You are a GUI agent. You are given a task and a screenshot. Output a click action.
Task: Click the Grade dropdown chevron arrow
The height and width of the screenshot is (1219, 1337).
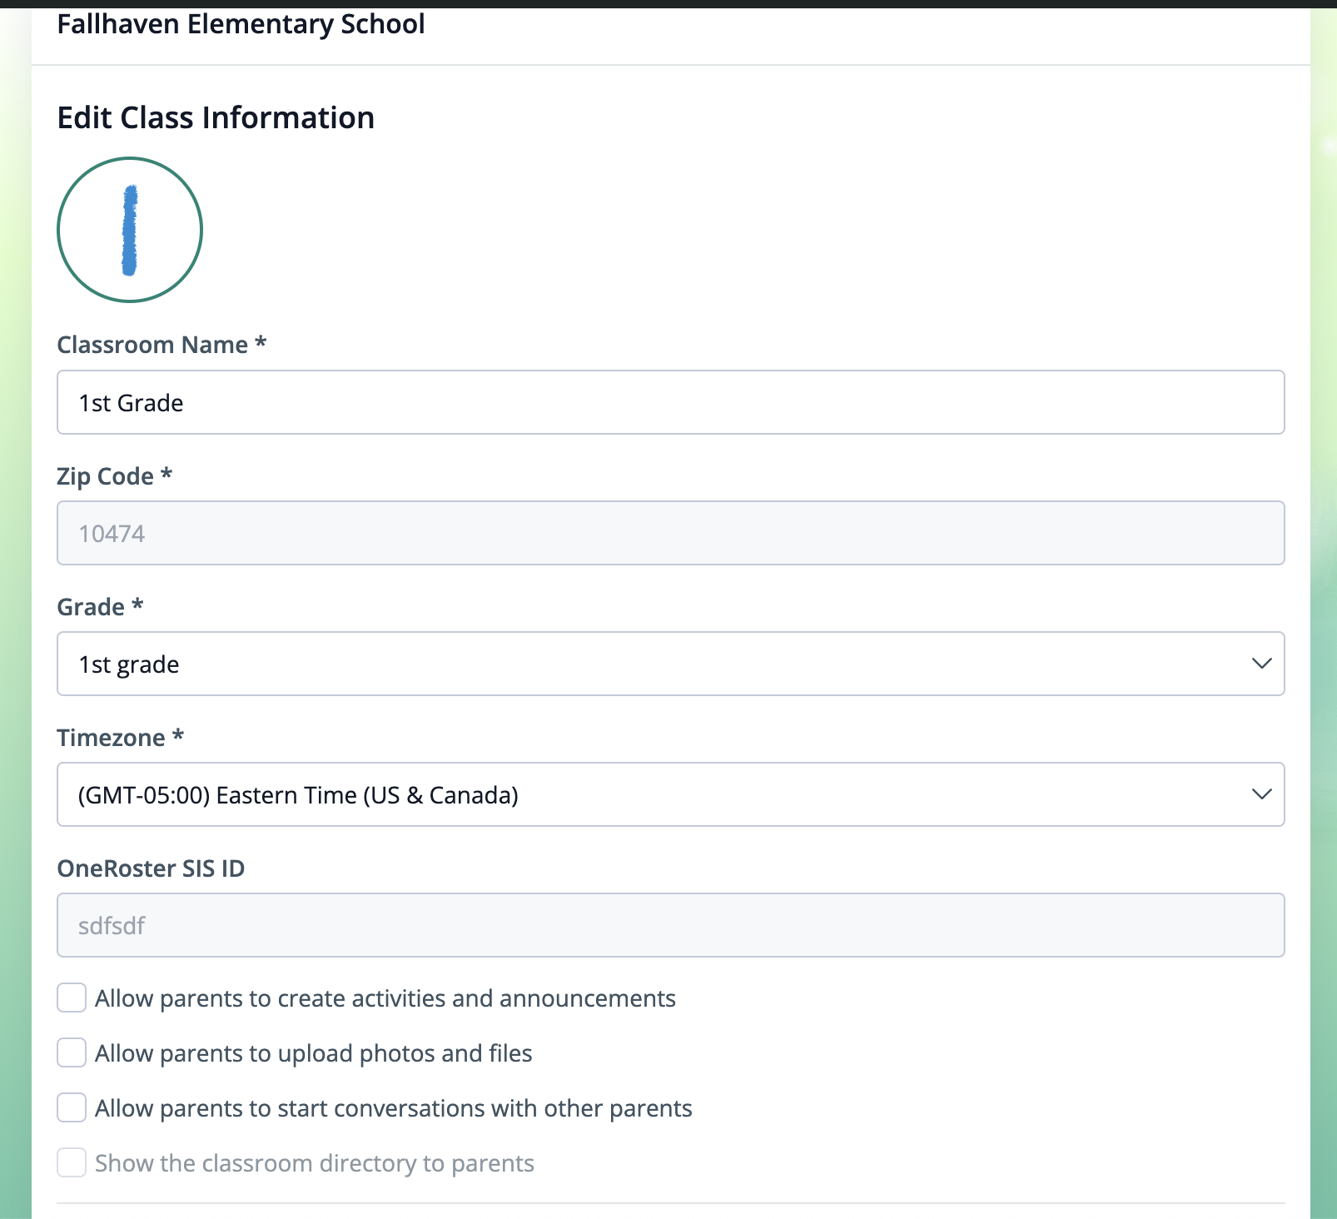(1261, 664)
